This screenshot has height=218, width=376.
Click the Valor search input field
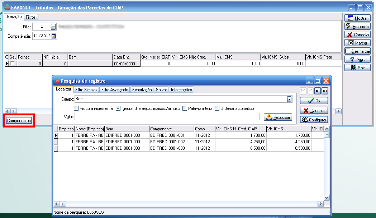tap(167, 117)
